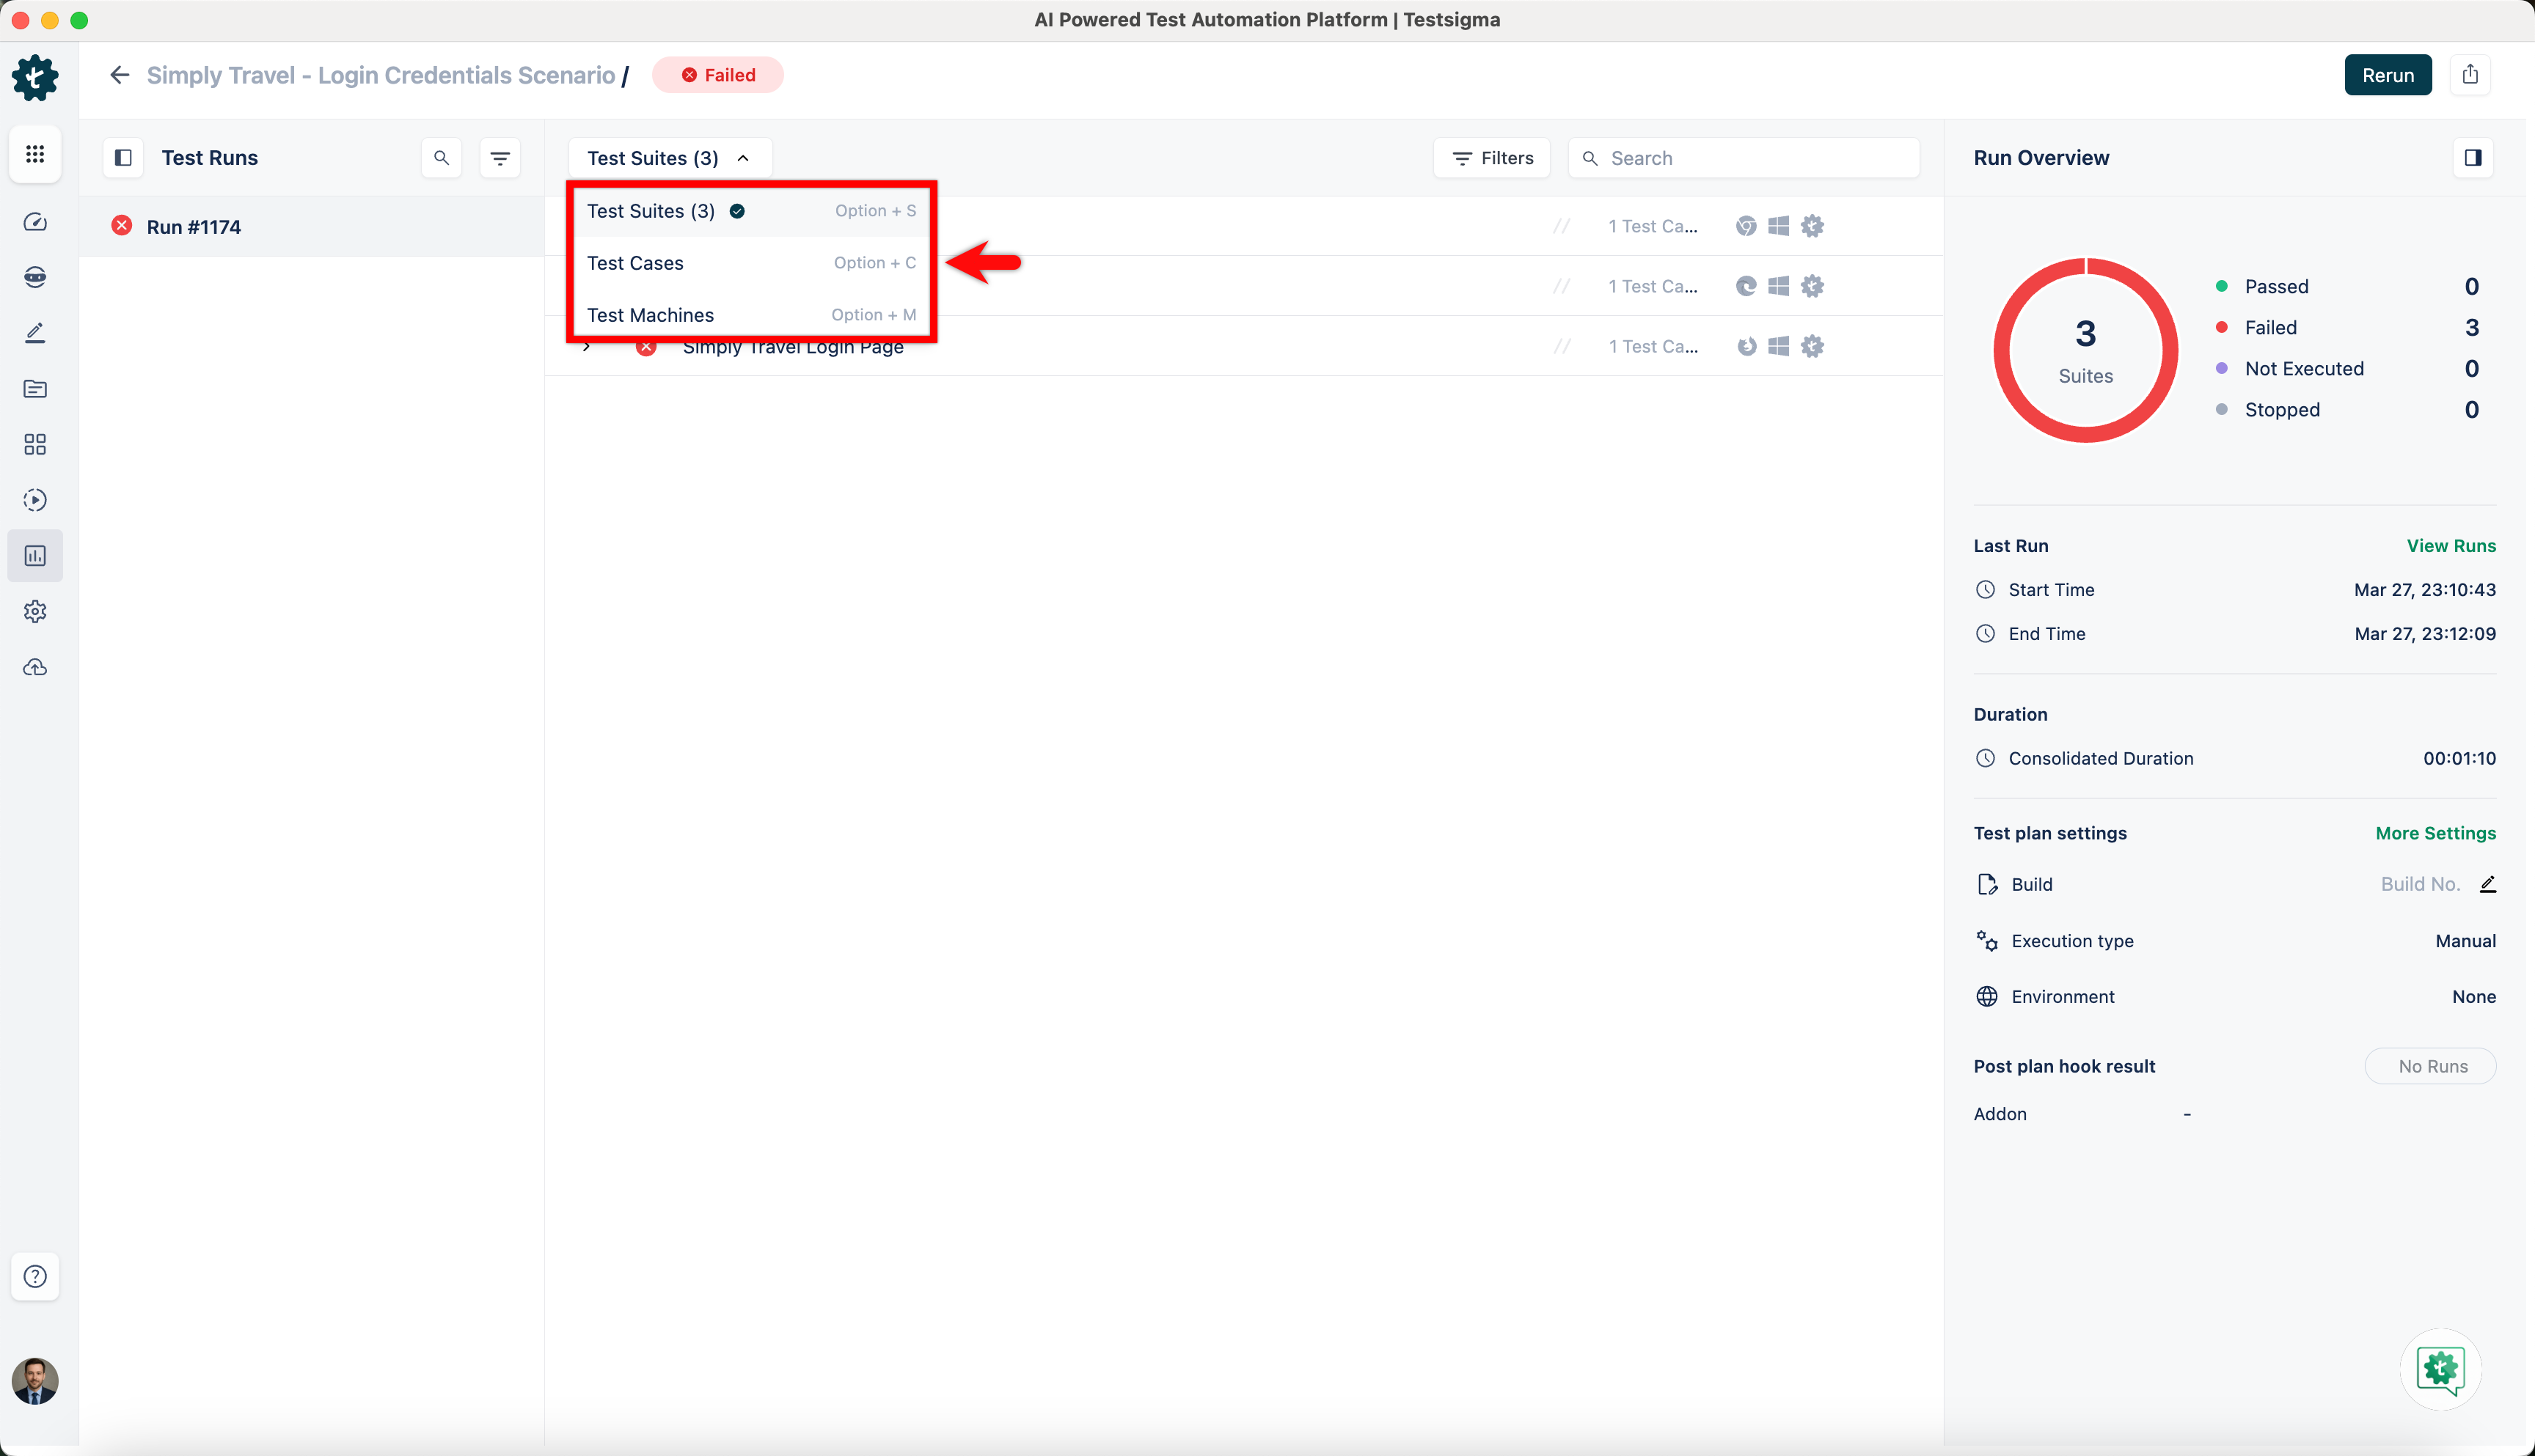The width and height of the screenshot is (2535, 1456).
Task: Select the bot agent icon in sidebar
Action: click(35, 277)
